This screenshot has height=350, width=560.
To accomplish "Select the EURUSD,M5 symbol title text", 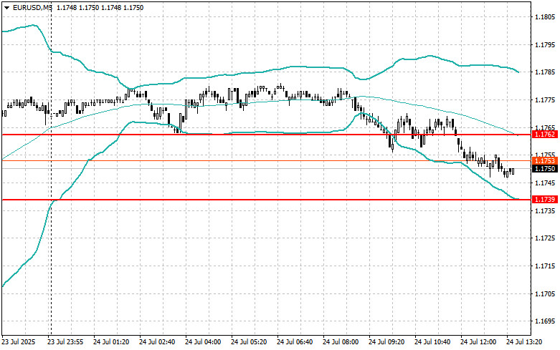I will (x=32, y=7).
